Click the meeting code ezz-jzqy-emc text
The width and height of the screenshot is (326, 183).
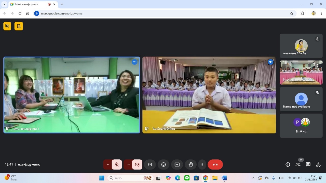tap(29, 164)
